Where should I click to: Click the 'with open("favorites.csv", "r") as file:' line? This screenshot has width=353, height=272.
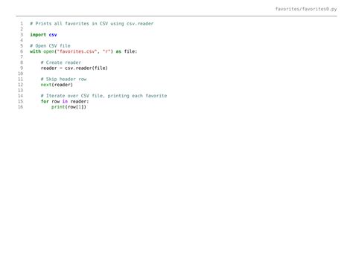click(83, 51)
